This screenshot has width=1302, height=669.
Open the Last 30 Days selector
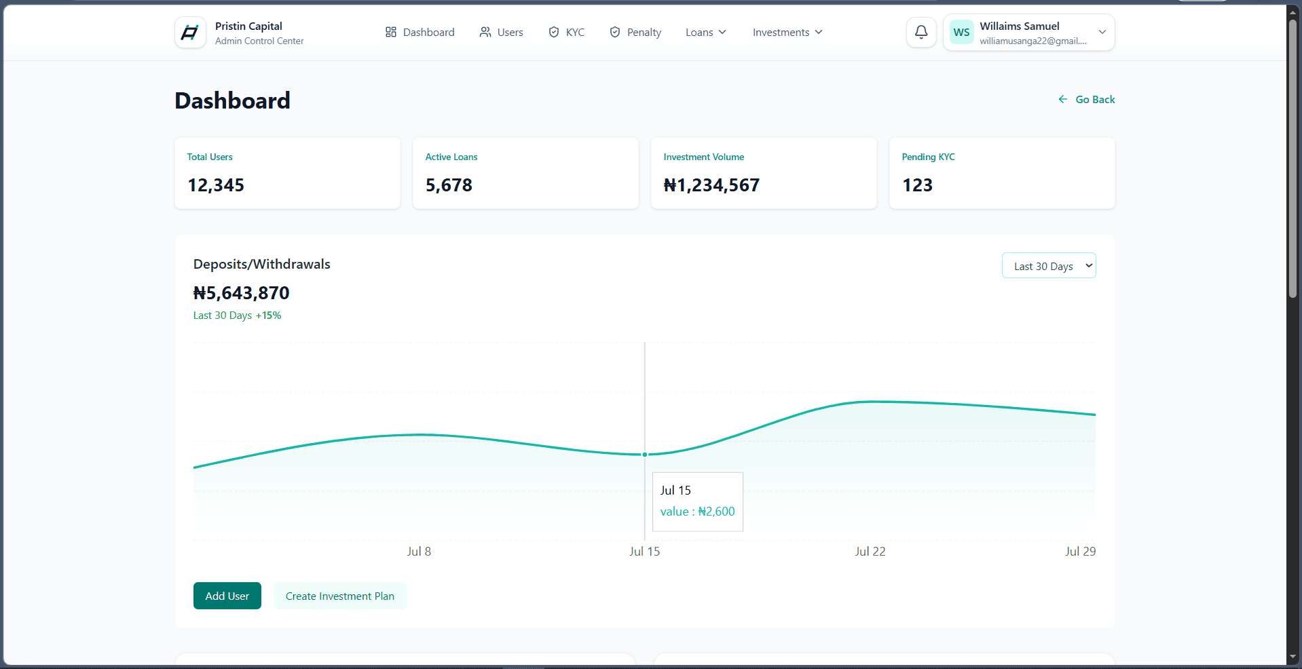(1049, 265)
